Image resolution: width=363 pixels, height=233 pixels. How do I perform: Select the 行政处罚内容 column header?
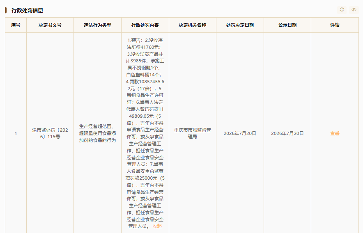pos(145,25)
